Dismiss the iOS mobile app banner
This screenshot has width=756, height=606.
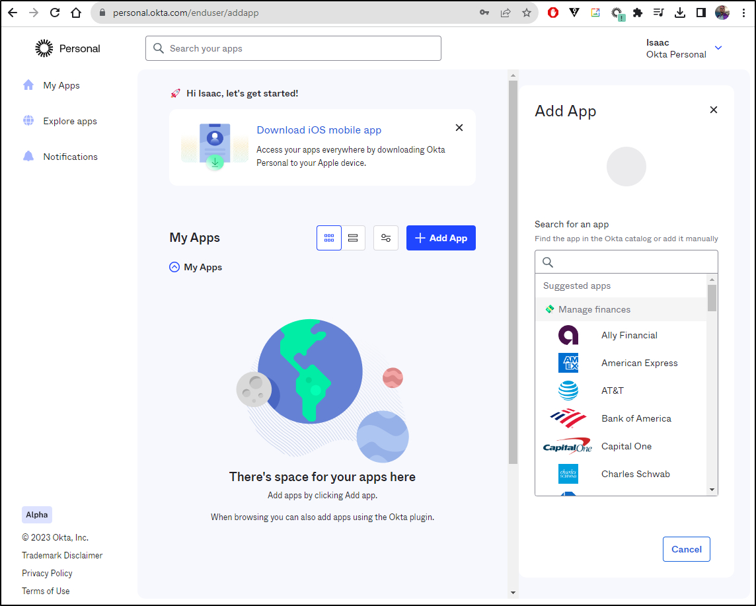point(459,128)
